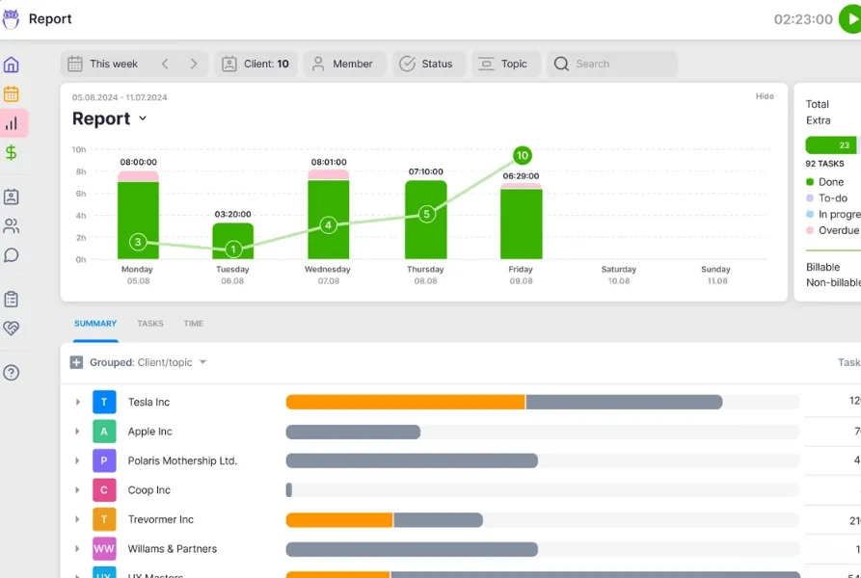This screenshot has width=861, height=578.
Task: Open the Clients contact card sidebar icon
Action: point(11,197)
